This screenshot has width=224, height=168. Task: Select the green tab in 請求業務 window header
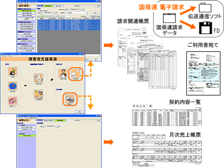pos(48,6)
